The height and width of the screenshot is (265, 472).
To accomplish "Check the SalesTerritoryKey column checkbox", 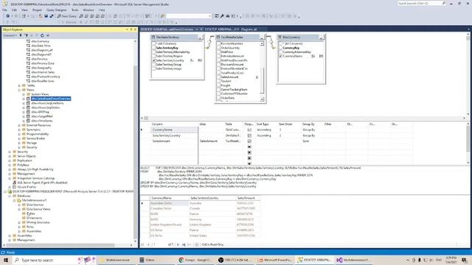I will click(x=154, y=48).
